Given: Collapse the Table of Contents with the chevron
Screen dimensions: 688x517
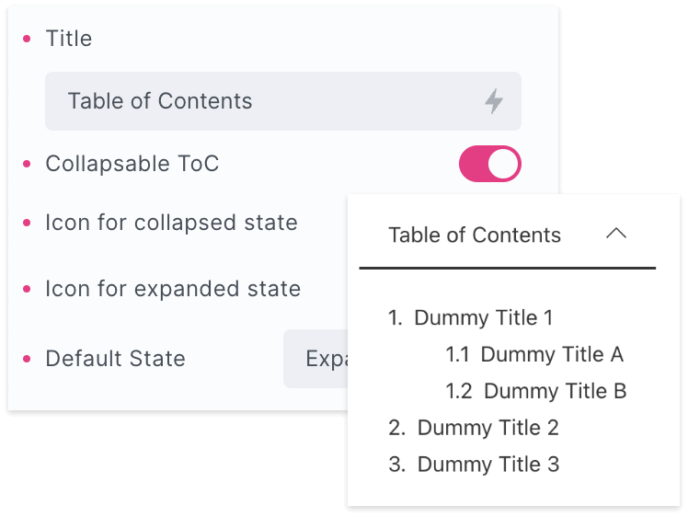Looking at the screenshot, I should point(616,235).
